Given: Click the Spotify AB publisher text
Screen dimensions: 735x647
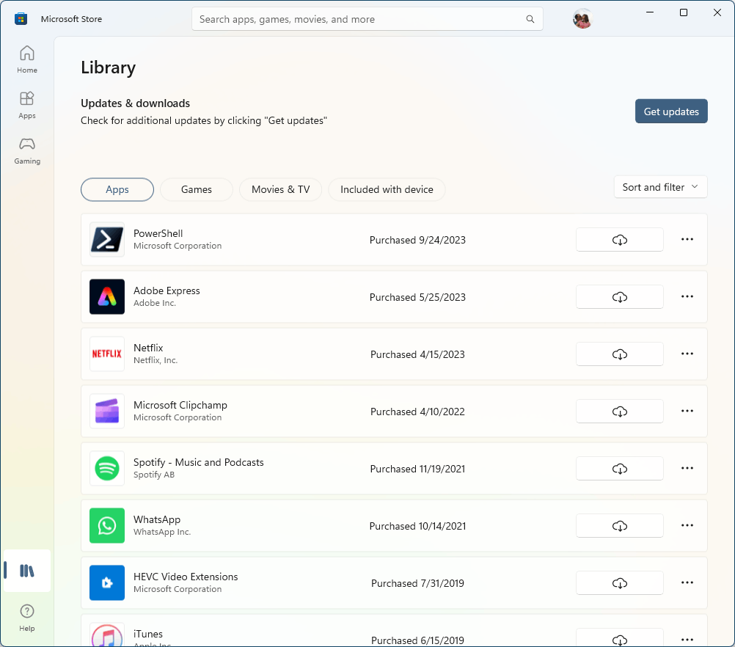Looking at the screenshot, I should coord(154,475).
